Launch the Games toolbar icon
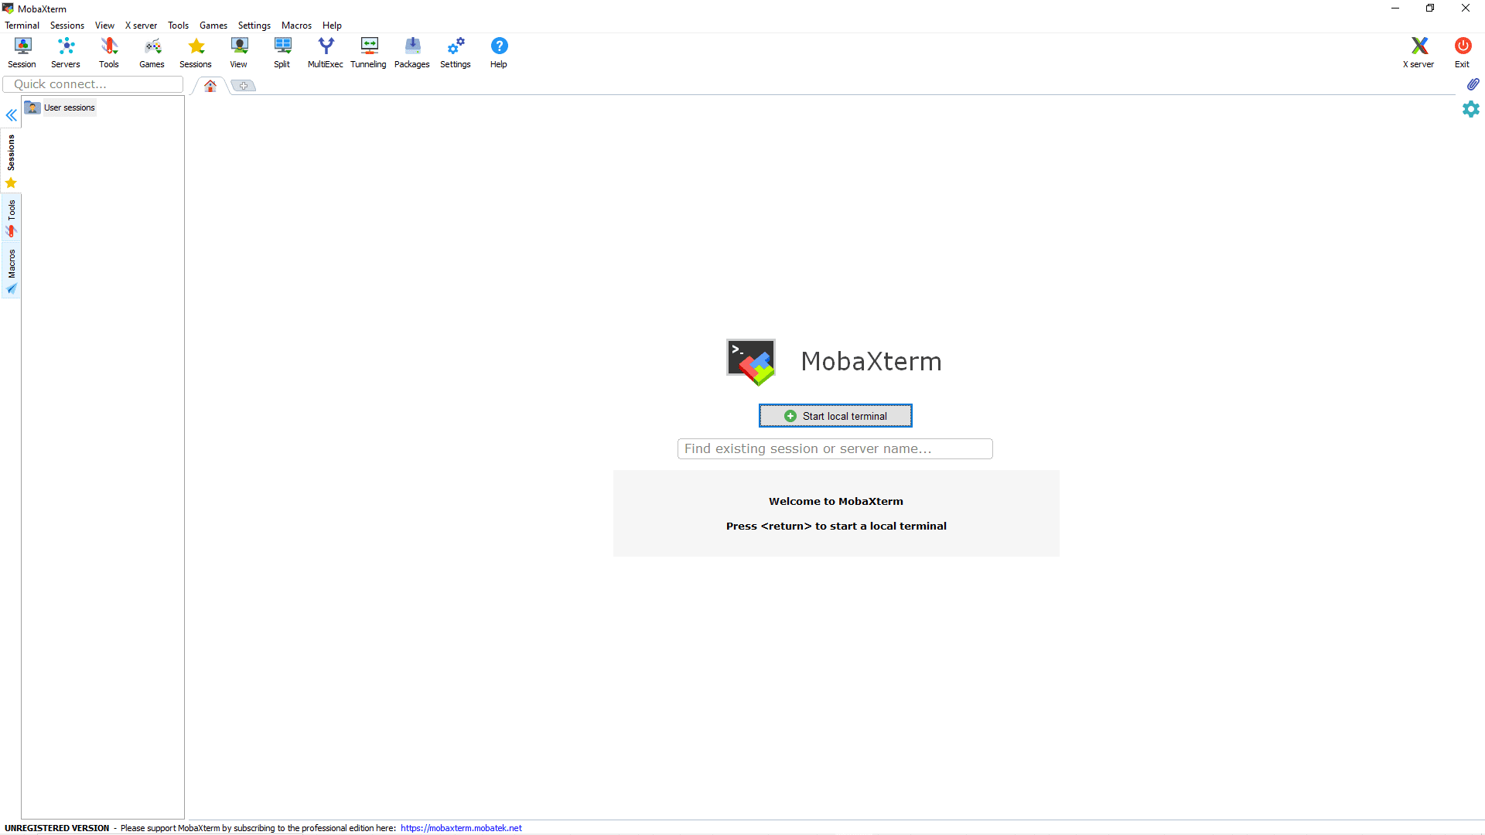 (152, 53)
